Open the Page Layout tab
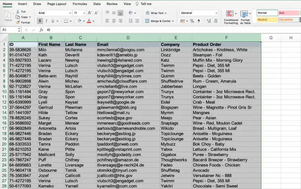The height and width of the screenshot is (189, 301). [57, 4]
